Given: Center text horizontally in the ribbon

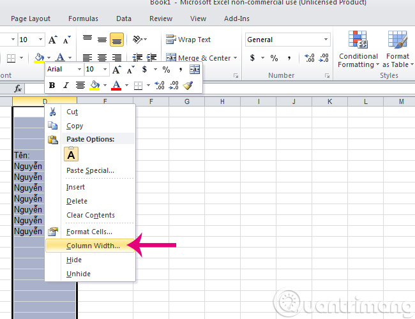Looking at the screenshot, I should [x=102, y=57].
